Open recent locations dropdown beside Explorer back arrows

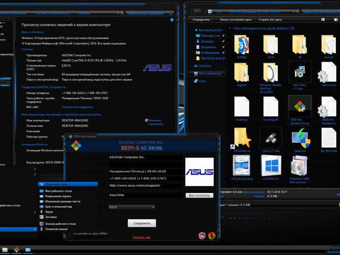pyautogui.click(x=205, y=12)
